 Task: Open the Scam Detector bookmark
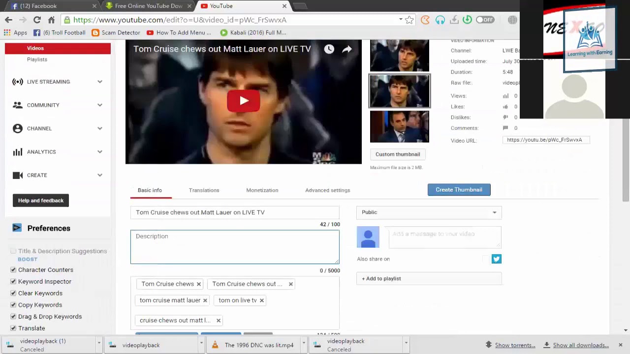pos(116,32)
